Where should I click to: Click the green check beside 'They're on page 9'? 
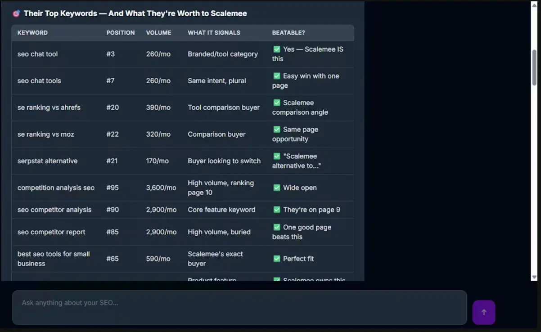point(277,210)
